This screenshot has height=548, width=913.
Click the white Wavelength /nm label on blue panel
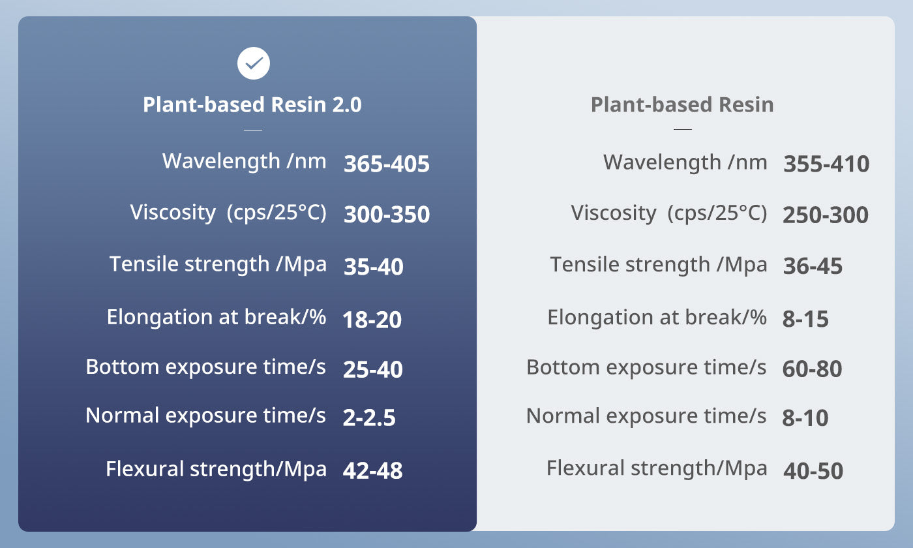pos(245,161)
